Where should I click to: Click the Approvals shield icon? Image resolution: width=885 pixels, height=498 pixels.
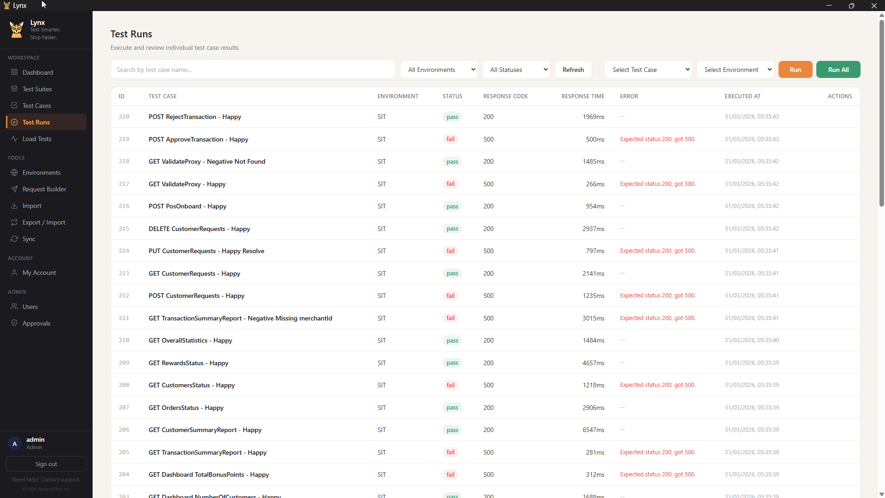pyautogui.click(x=14, y=323)
